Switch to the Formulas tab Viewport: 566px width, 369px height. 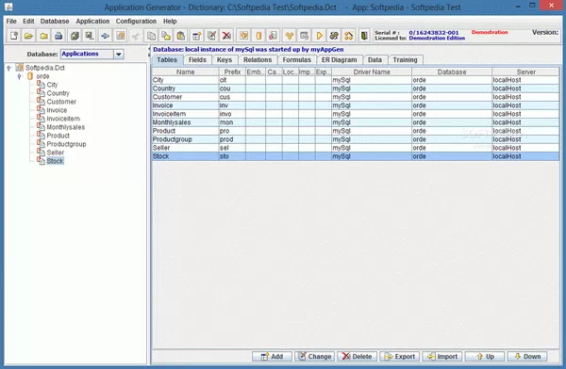coord(297,60)
